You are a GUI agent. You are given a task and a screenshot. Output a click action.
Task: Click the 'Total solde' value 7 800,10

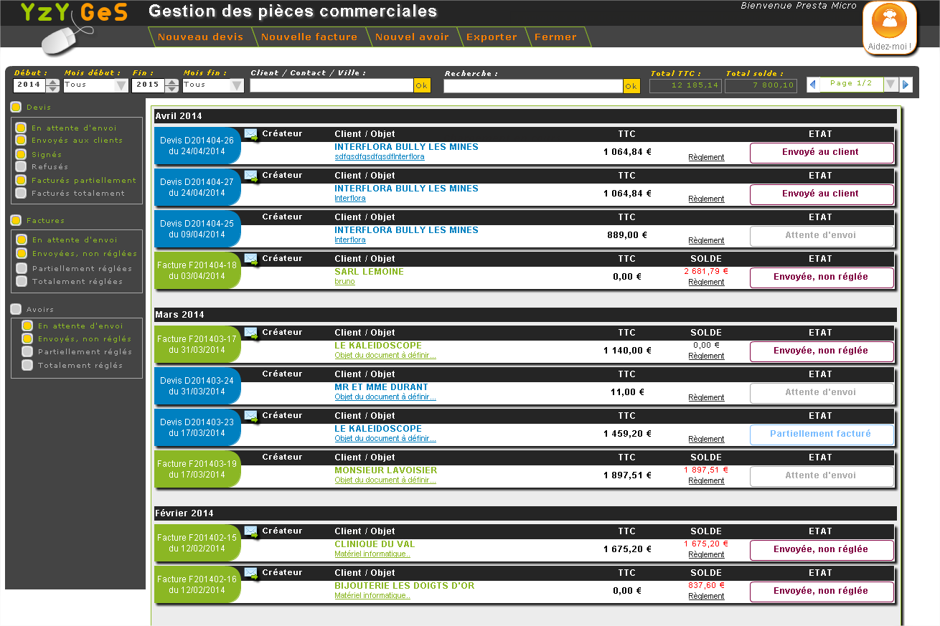[x=761, y=86]
